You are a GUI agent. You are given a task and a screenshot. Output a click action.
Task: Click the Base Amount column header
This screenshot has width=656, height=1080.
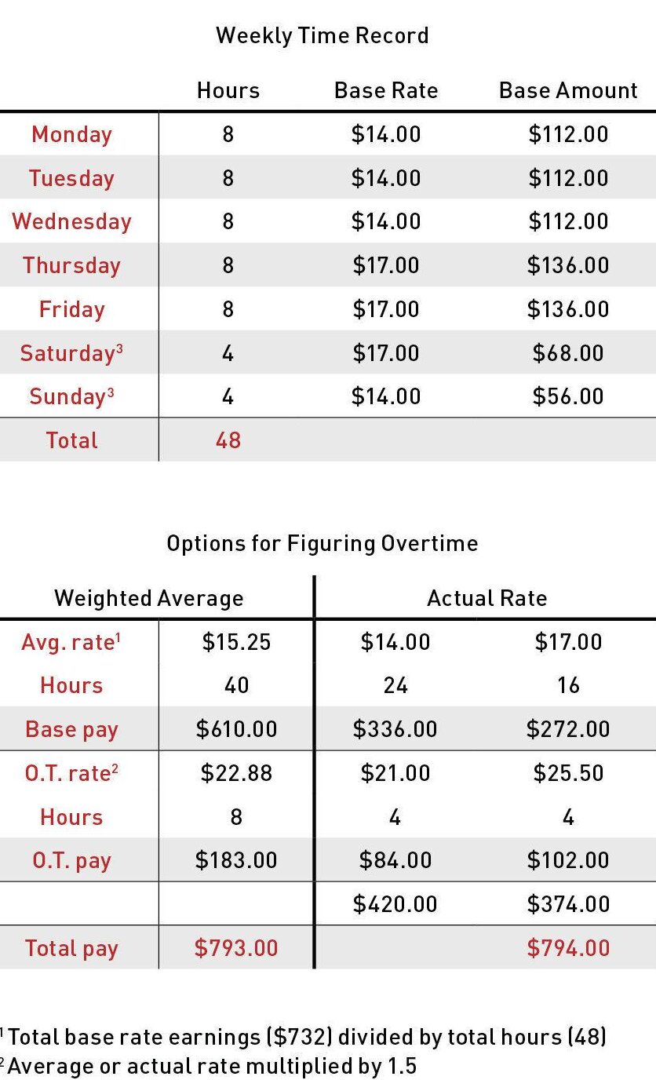tap(568, 91)
